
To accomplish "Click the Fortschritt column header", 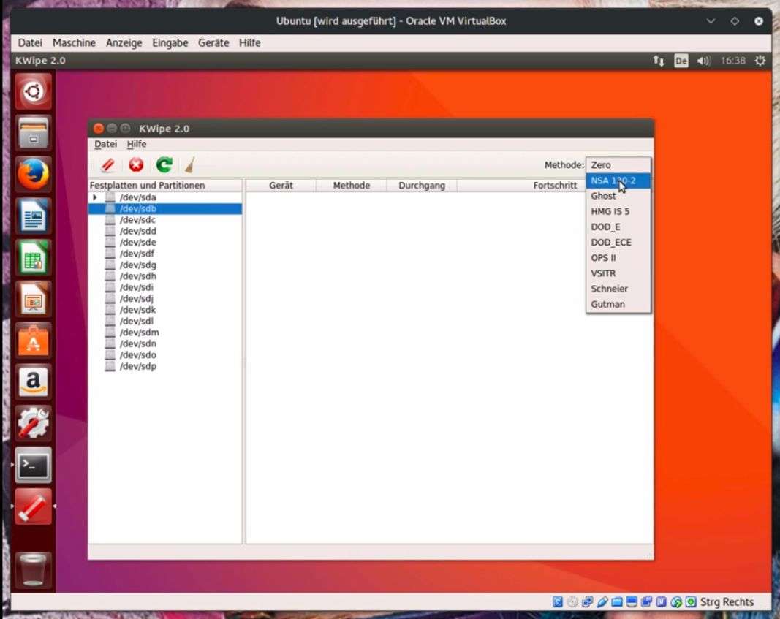I will coord(554,186).
